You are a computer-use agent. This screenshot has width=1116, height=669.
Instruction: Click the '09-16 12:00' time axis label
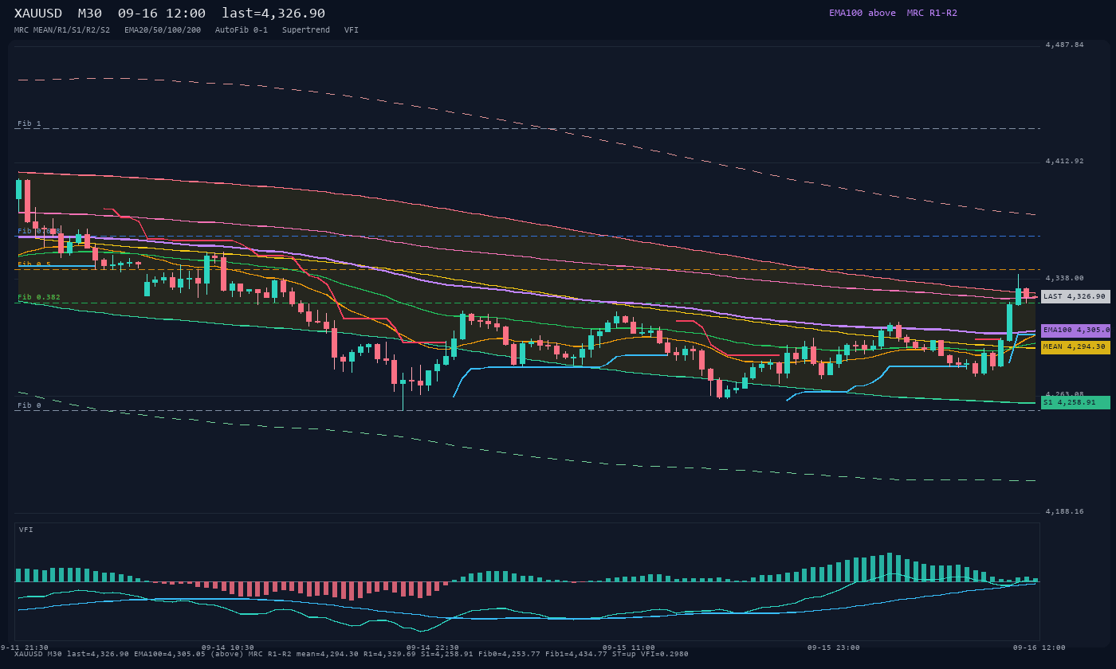[1039, 647]
